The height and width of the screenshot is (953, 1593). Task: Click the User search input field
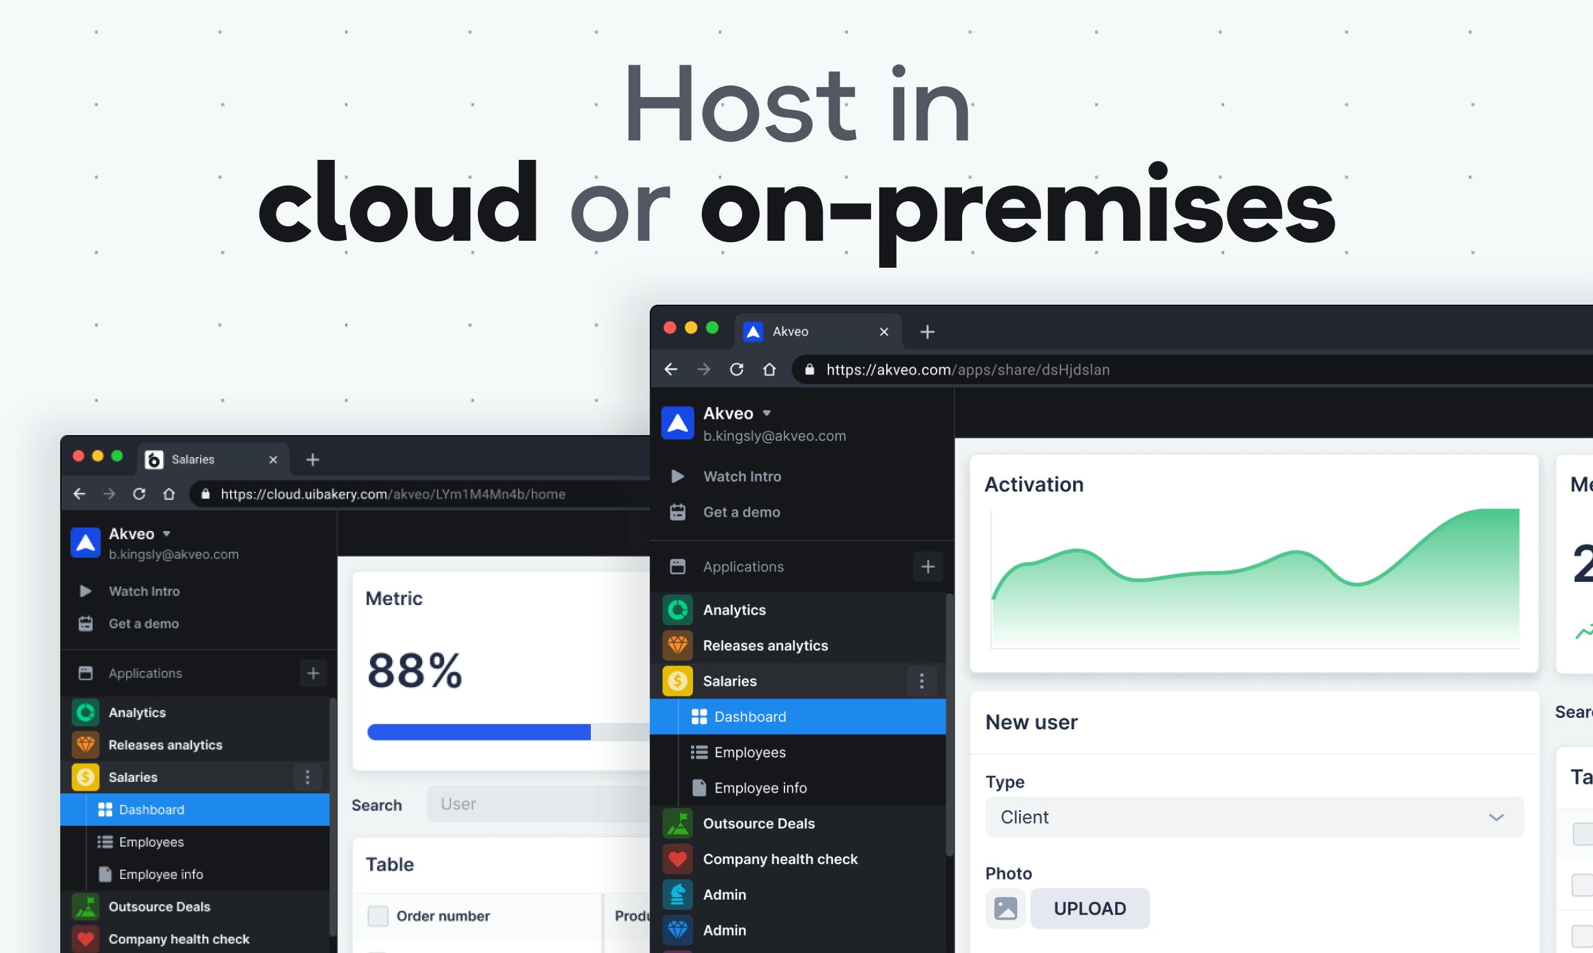[538, 804]
